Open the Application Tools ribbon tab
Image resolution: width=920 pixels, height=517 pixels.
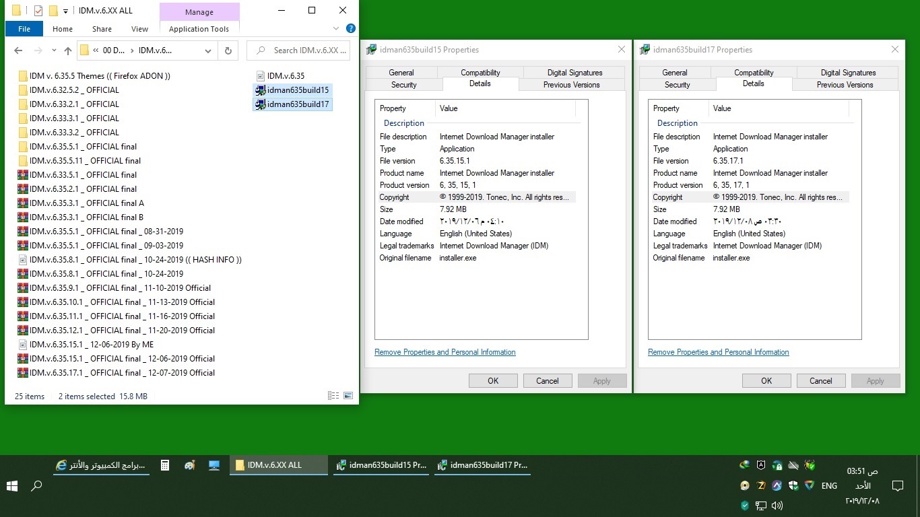coord(199,29)
